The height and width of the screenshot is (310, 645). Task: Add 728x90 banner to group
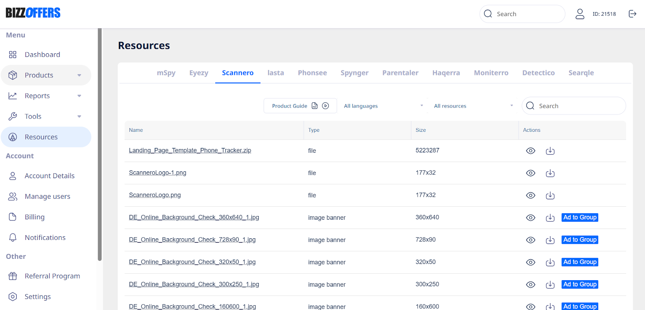point(580,240)
